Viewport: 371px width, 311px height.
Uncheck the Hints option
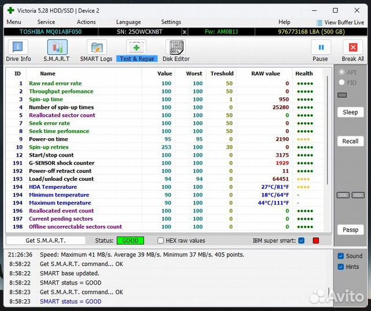340,267
